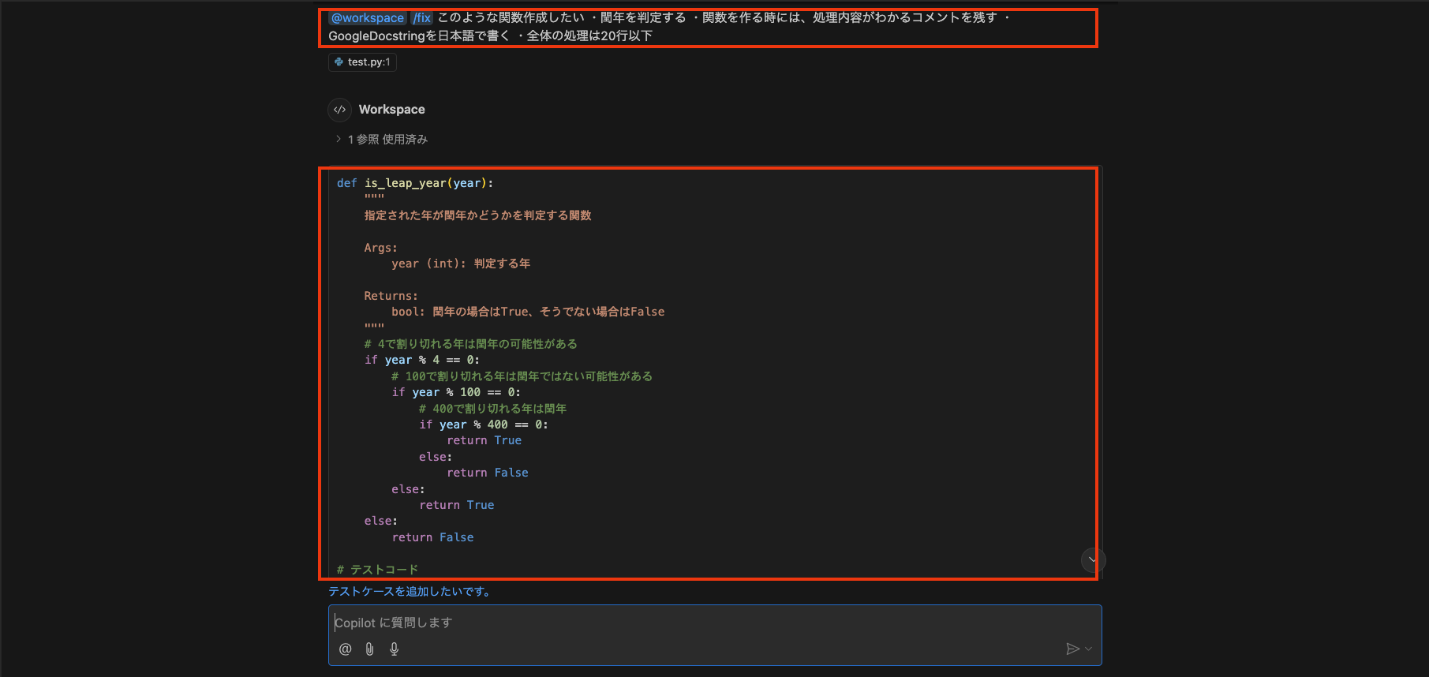Expand the '1 参照 使用済み' references list
Viewport: 1429px width, 677px height.
pyautogui.click(x=381, y=139)
